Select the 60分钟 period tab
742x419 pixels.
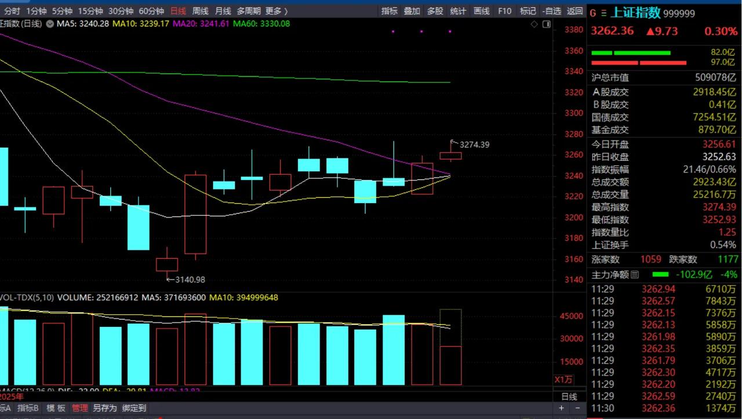click(x=151, y=11)
